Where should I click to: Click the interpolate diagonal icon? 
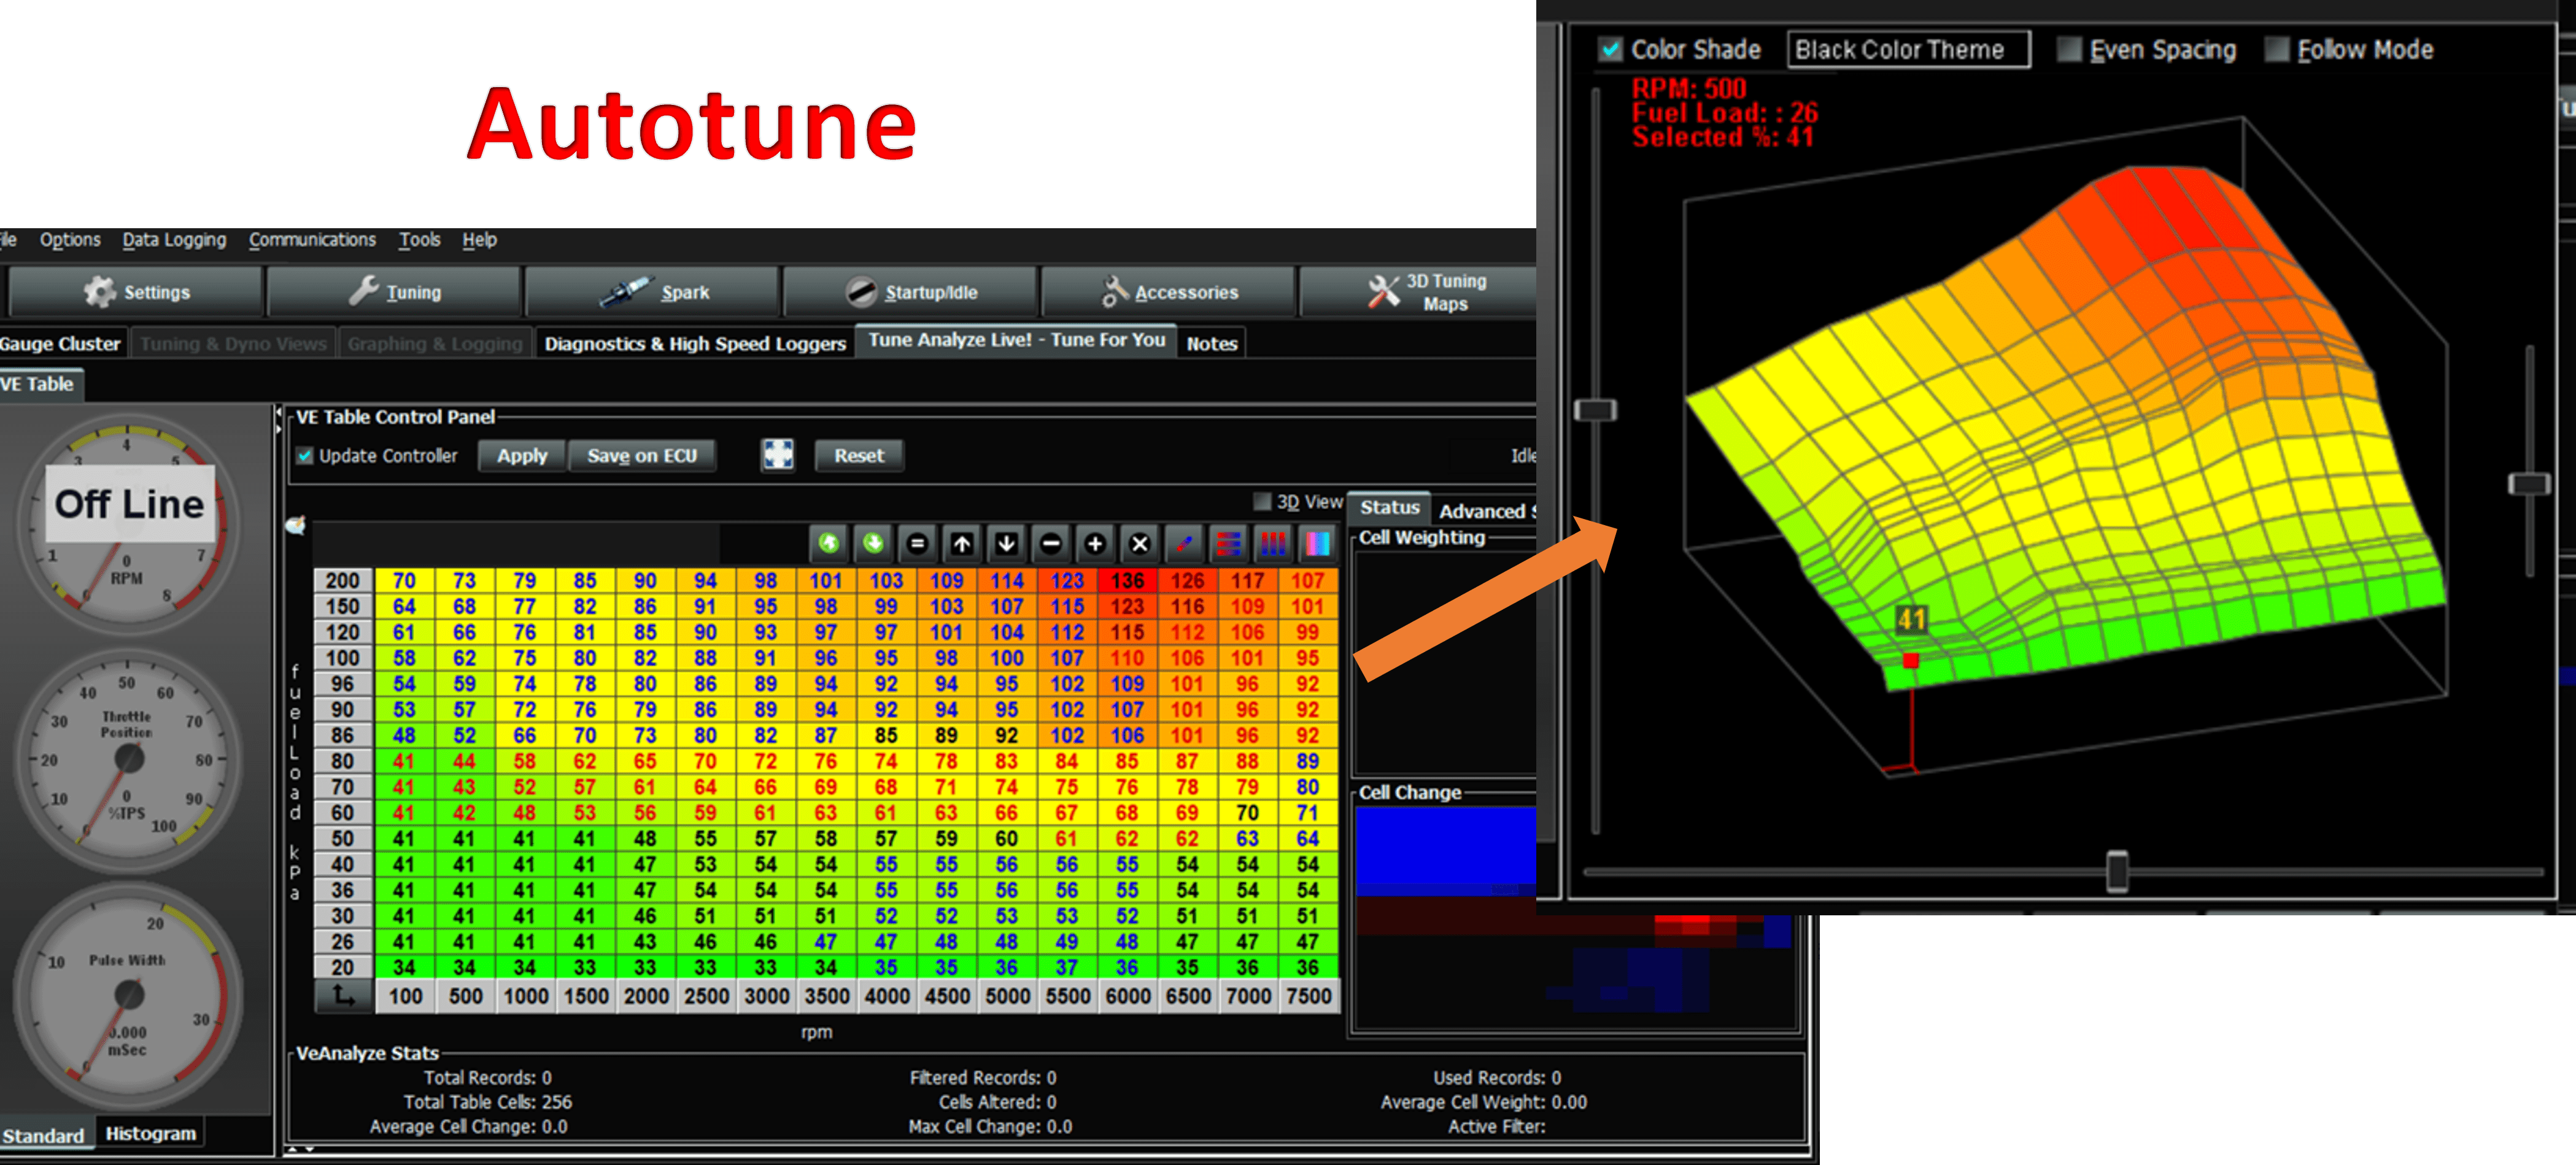(x=1185, y=544)
